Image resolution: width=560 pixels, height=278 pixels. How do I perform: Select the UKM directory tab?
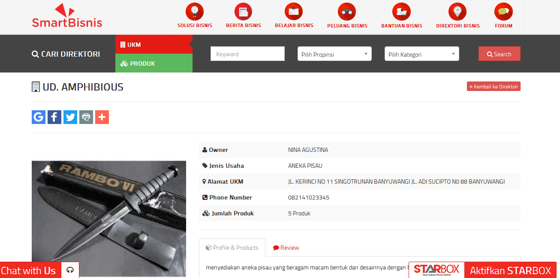(153, 45)
